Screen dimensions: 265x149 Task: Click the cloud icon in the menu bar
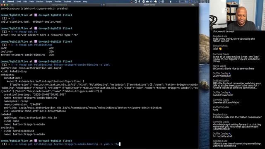(147, 2)
